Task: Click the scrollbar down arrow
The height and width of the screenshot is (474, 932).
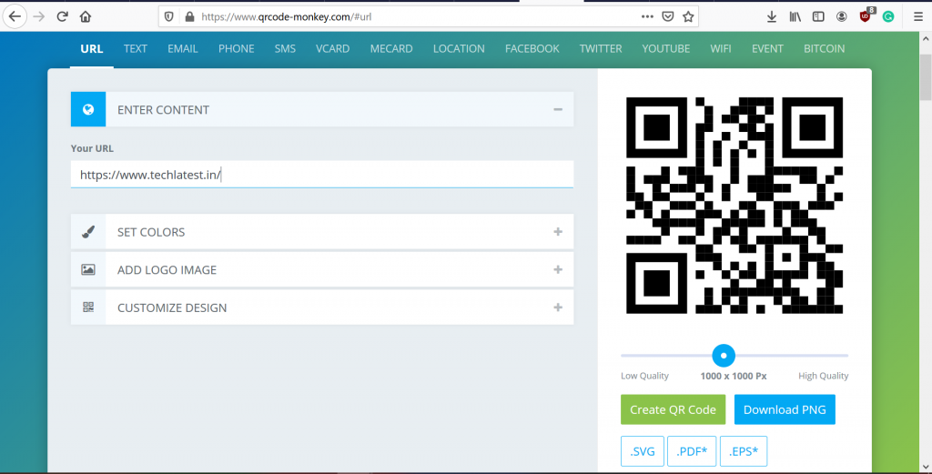Action: 926,467
